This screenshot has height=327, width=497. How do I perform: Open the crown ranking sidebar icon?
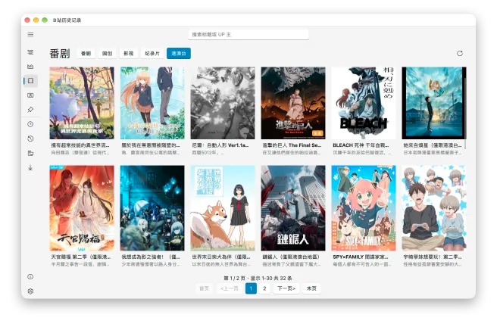pyautogui.click(x=30, y=67)
